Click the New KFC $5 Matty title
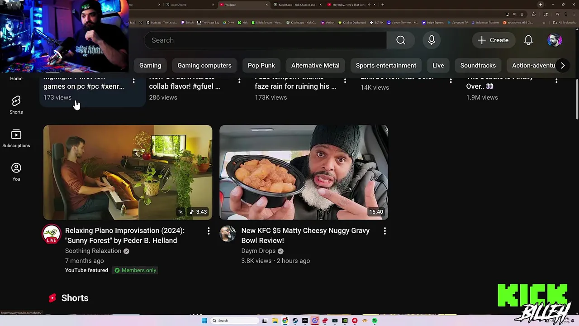This screenshot has height=326, width=579. (305, 235)
